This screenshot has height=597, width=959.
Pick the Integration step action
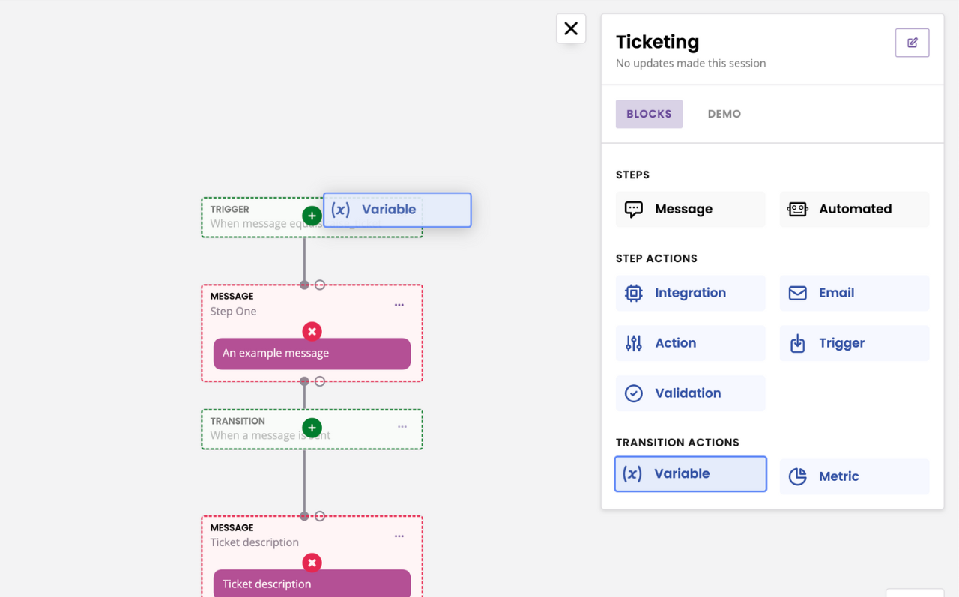click(690, 293)
